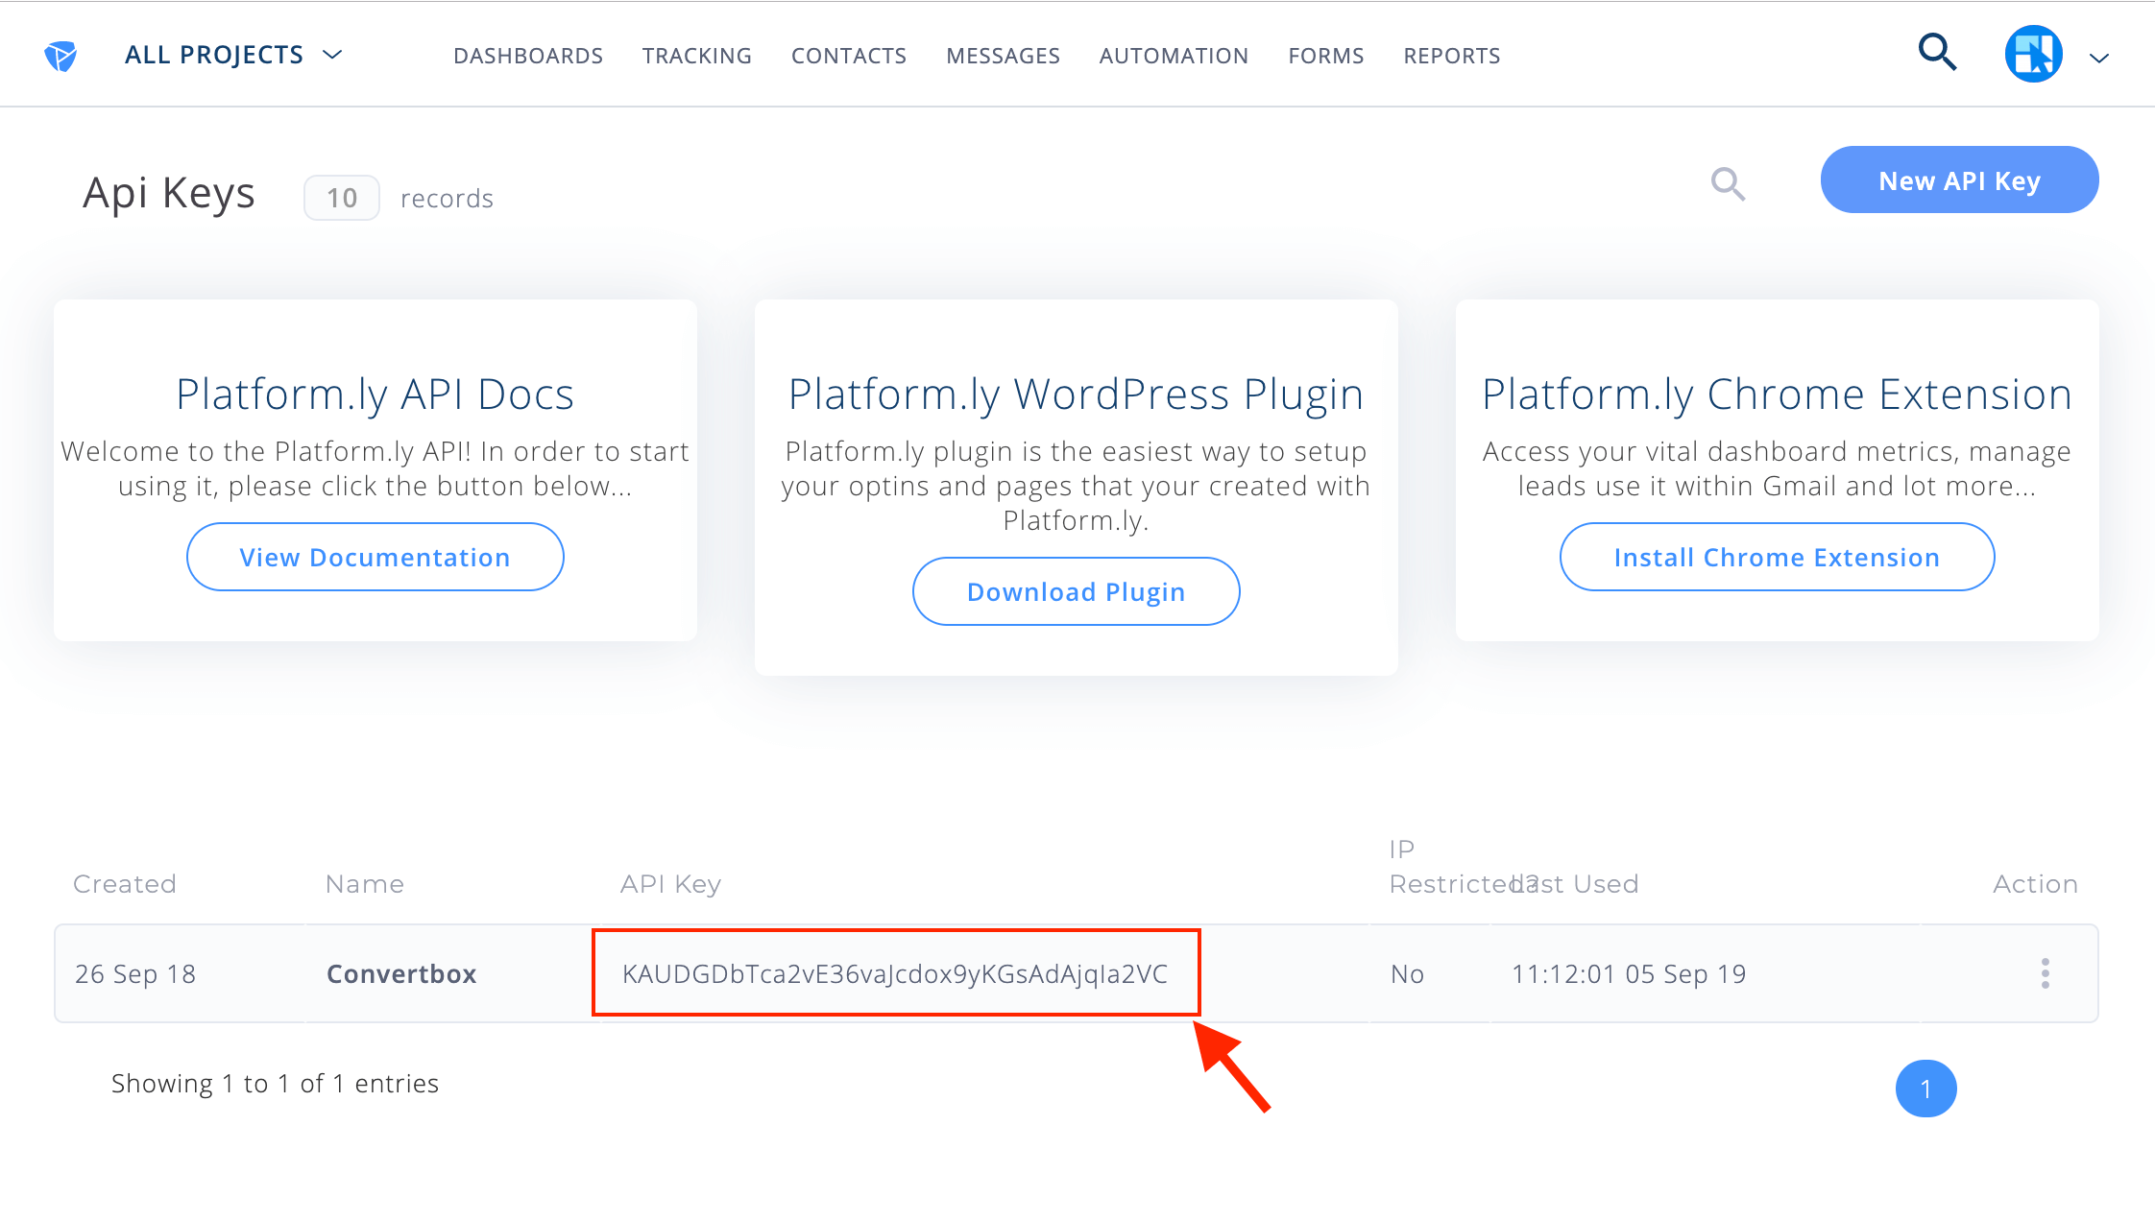Go to DASHBOARDS menu

(528, 56)
